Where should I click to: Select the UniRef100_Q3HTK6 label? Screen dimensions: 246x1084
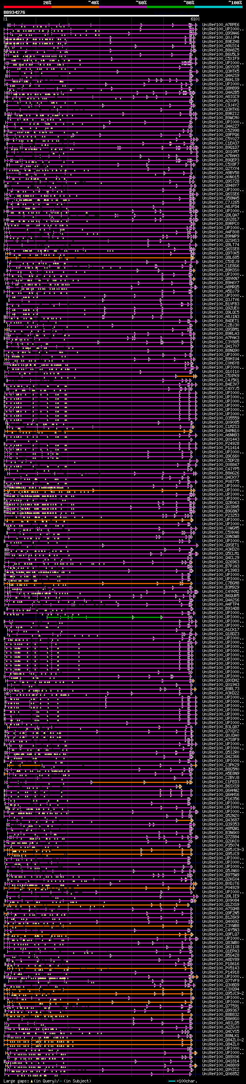[221, 110]
